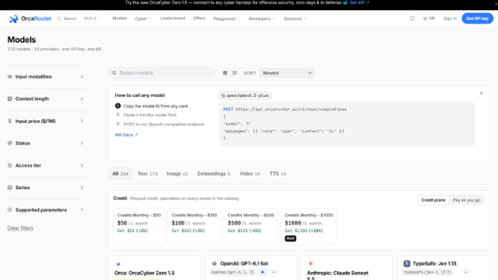Open Models in the top navigation
This screenshot has width=498, height=280.
pyautogui.click(x=120, y=19)
